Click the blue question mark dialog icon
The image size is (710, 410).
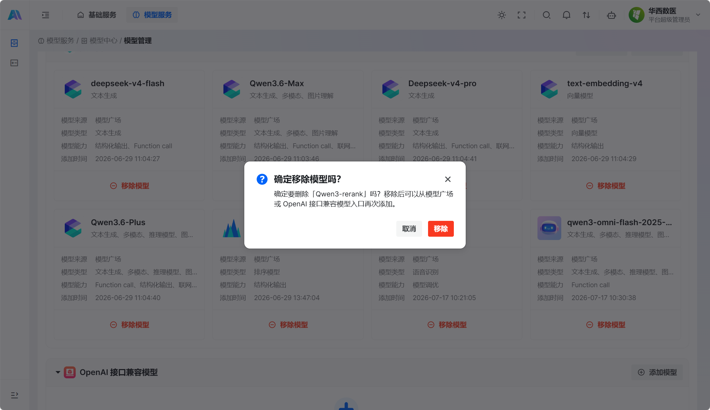pos(262,179)
